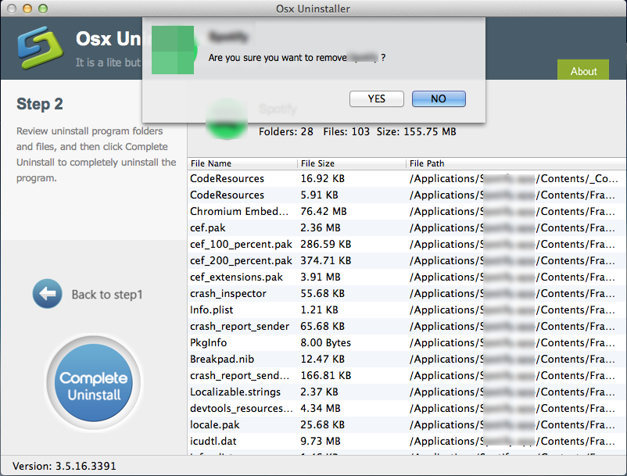
Task: Click the yellow minimize window button
Action: (27, 9)
